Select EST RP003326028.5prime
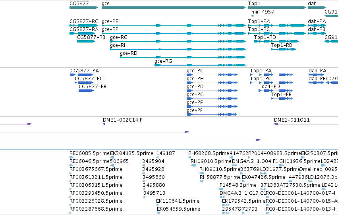 pos(70,205)
